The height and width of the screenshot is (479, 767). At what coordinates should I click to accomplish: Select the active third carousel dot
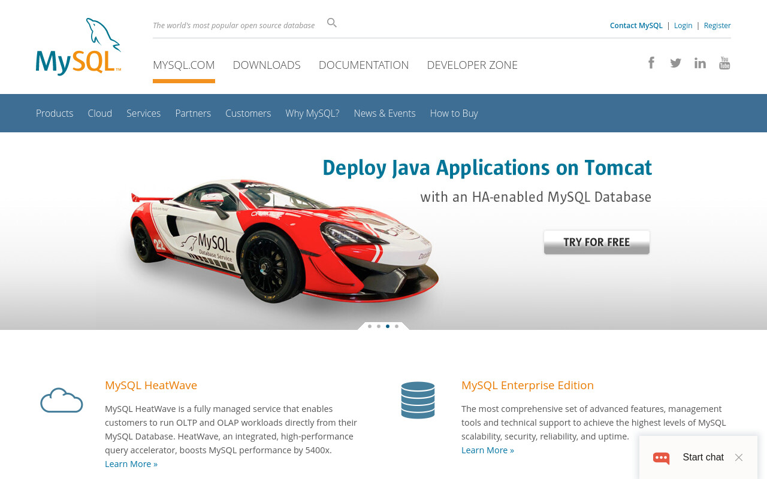388,326
